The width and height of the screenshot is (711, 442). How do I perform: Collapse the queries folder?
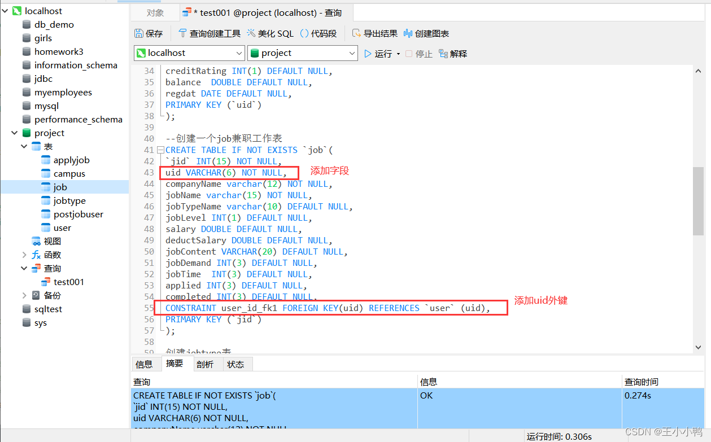(24, 268)
